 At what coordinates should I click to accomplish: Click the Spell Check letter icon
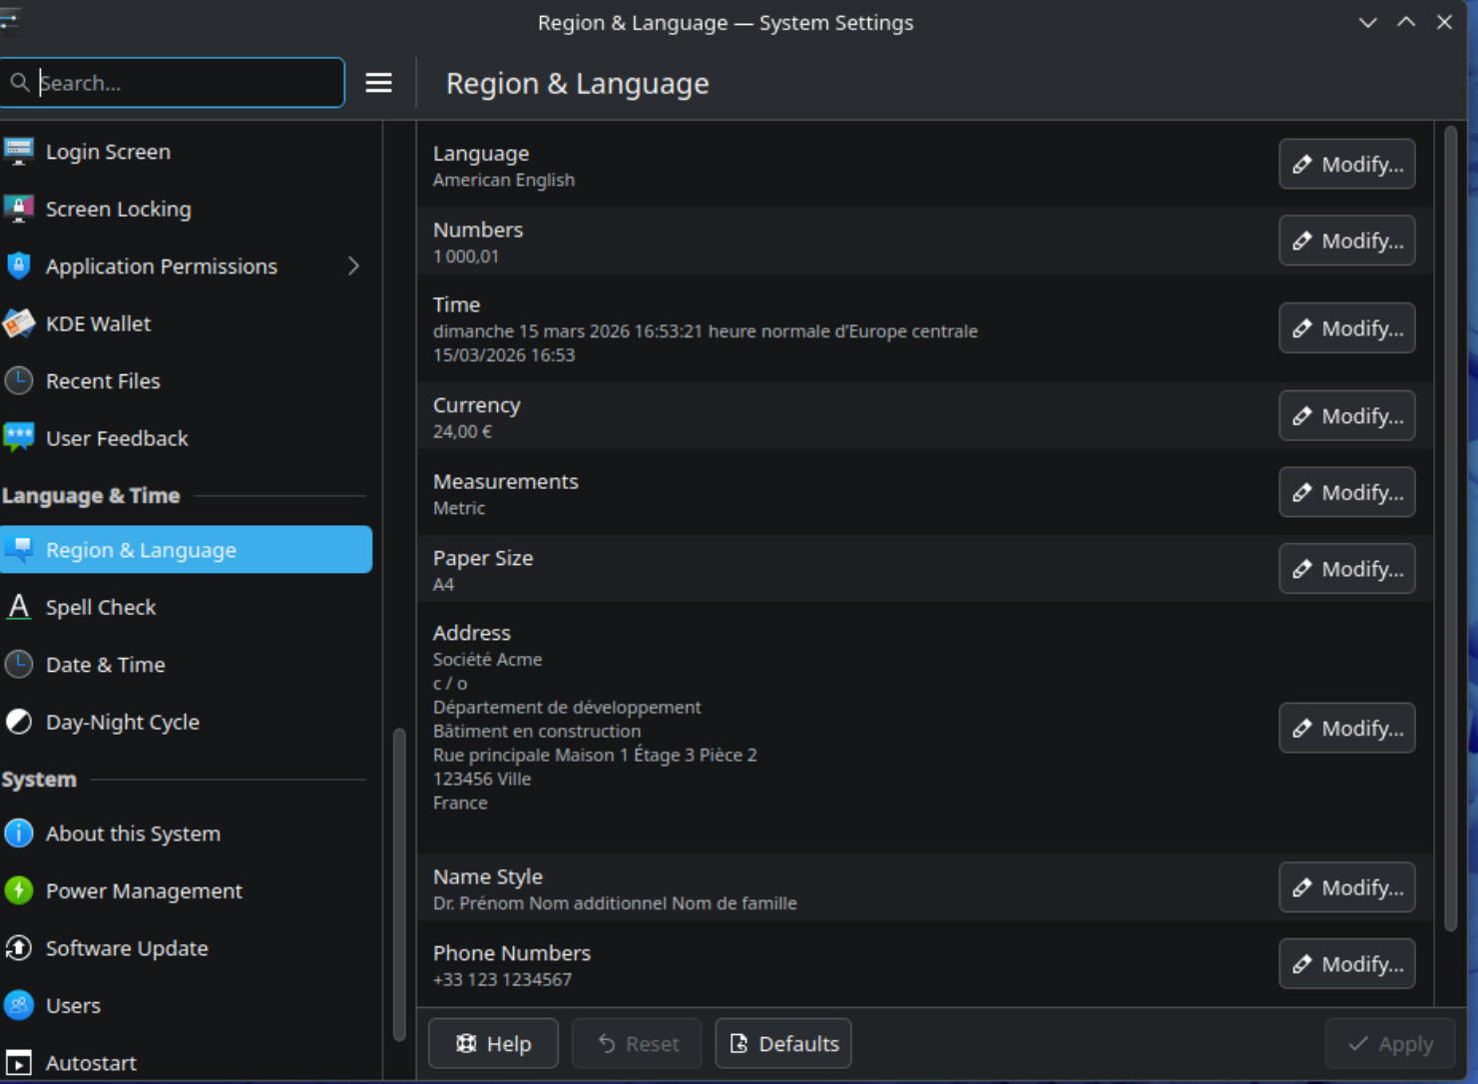[19, 607]
